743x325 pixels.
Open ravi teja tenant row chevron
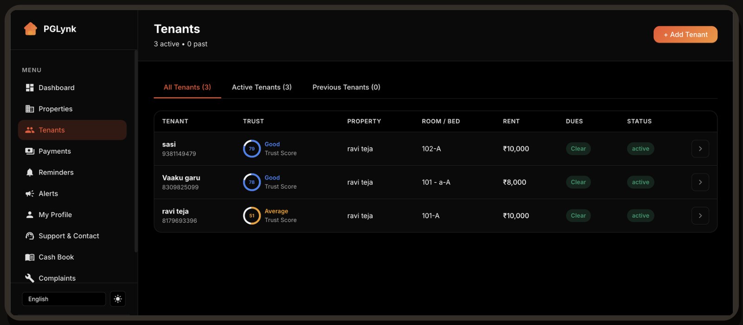[x=700, y=215]
